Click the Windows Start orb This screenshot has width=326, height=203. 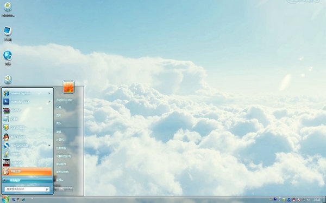click(5, 199)
